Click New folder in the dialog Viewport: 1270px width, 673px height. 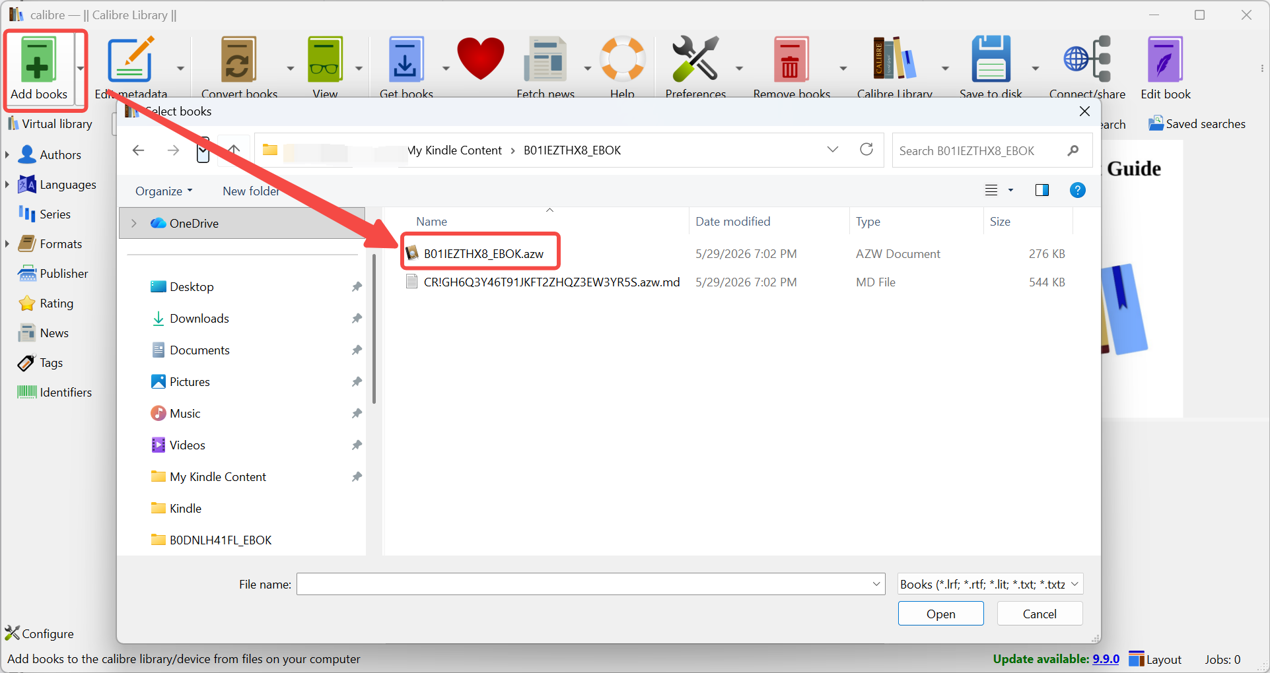pos(251,191)
